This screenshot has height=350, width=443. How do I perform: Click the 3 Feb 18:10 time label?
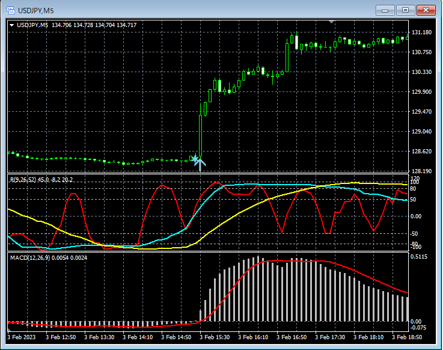[368, 337]
